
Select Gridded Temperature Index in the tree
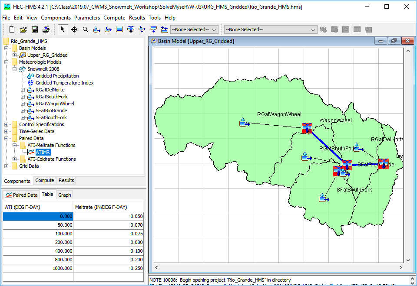[x=65, y=83]
